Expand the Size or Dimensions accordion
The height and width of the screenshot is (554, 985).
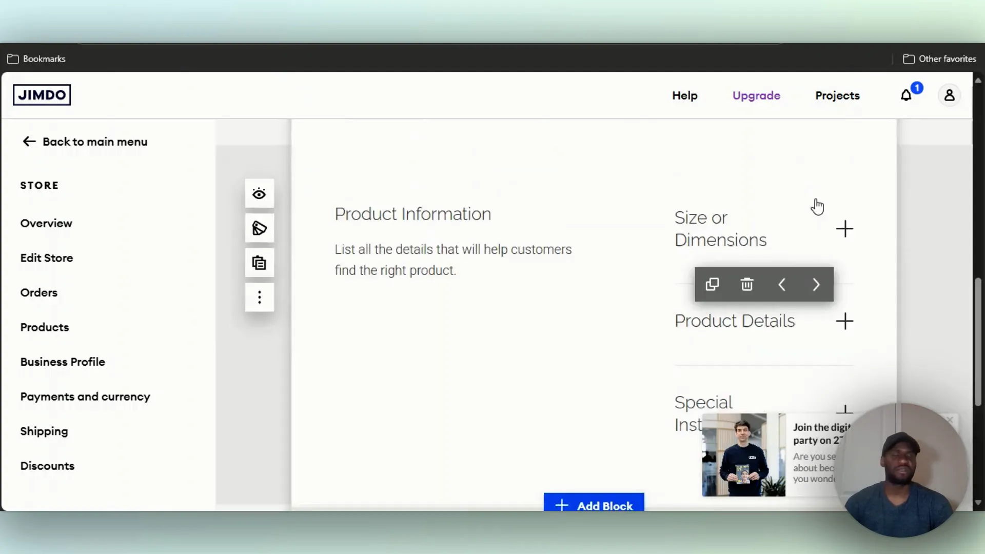[x=844, y=229]
